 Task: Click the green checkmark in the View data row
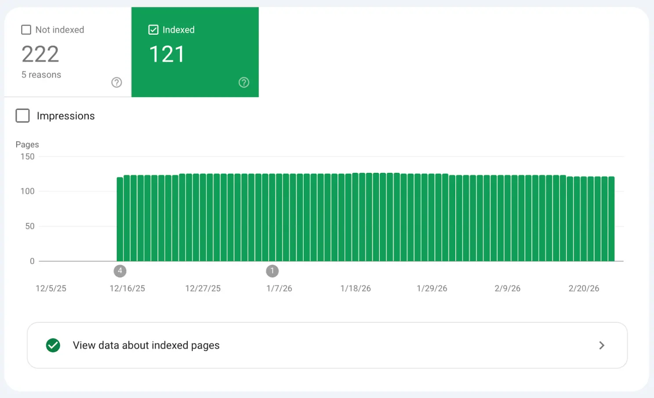point(53,345)
